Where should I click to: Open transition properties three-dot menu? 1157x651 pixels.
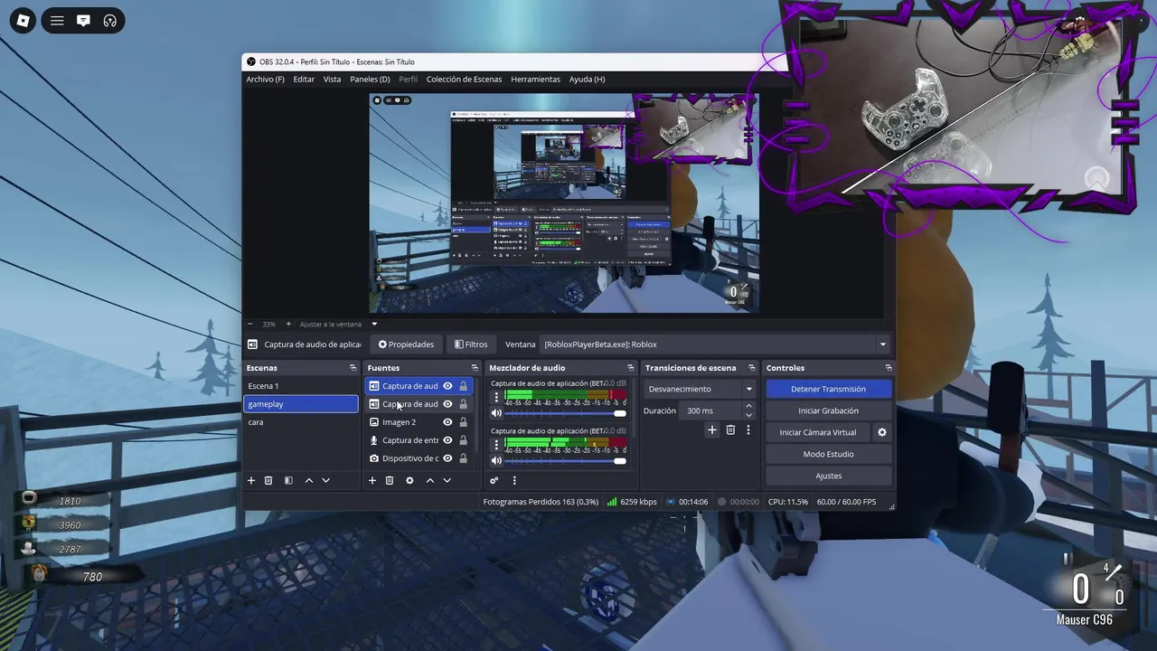click(x=748, y=430)
